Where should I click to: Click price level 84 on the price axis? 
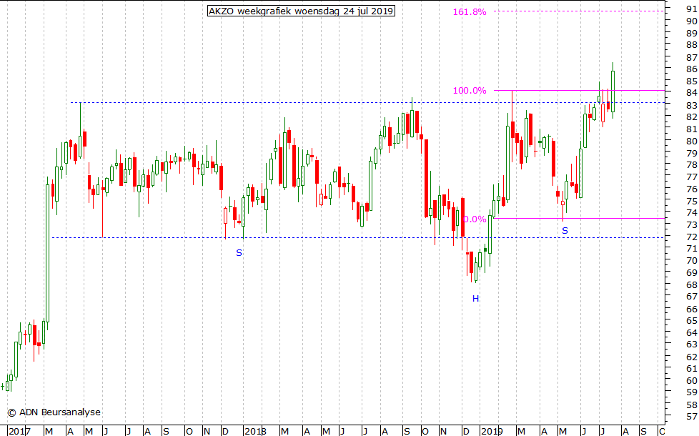[692, 93]
